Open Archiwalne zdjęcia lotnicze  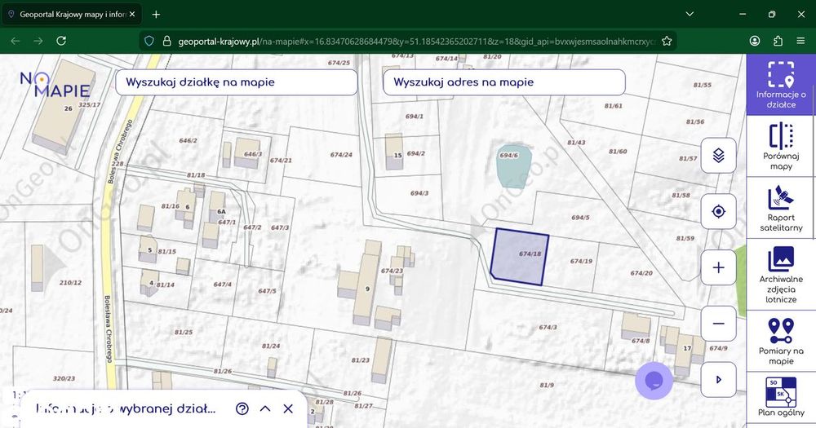point(781,275)
